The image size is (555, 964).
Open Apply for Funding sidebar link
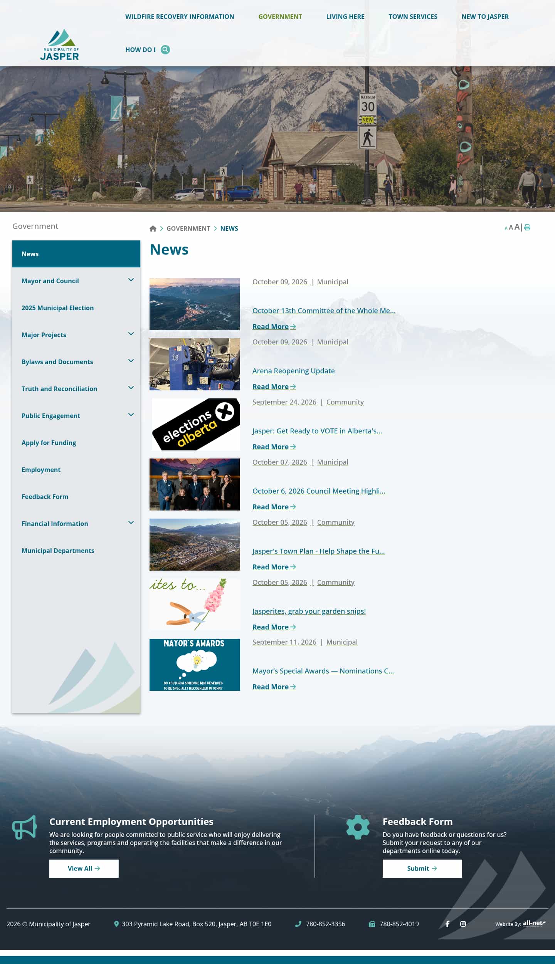point(49,443)
